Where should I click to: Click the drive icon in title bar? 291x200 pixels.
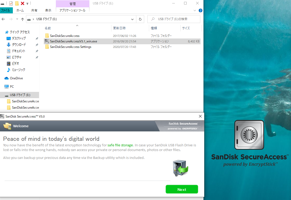click(x=2, y=3)
